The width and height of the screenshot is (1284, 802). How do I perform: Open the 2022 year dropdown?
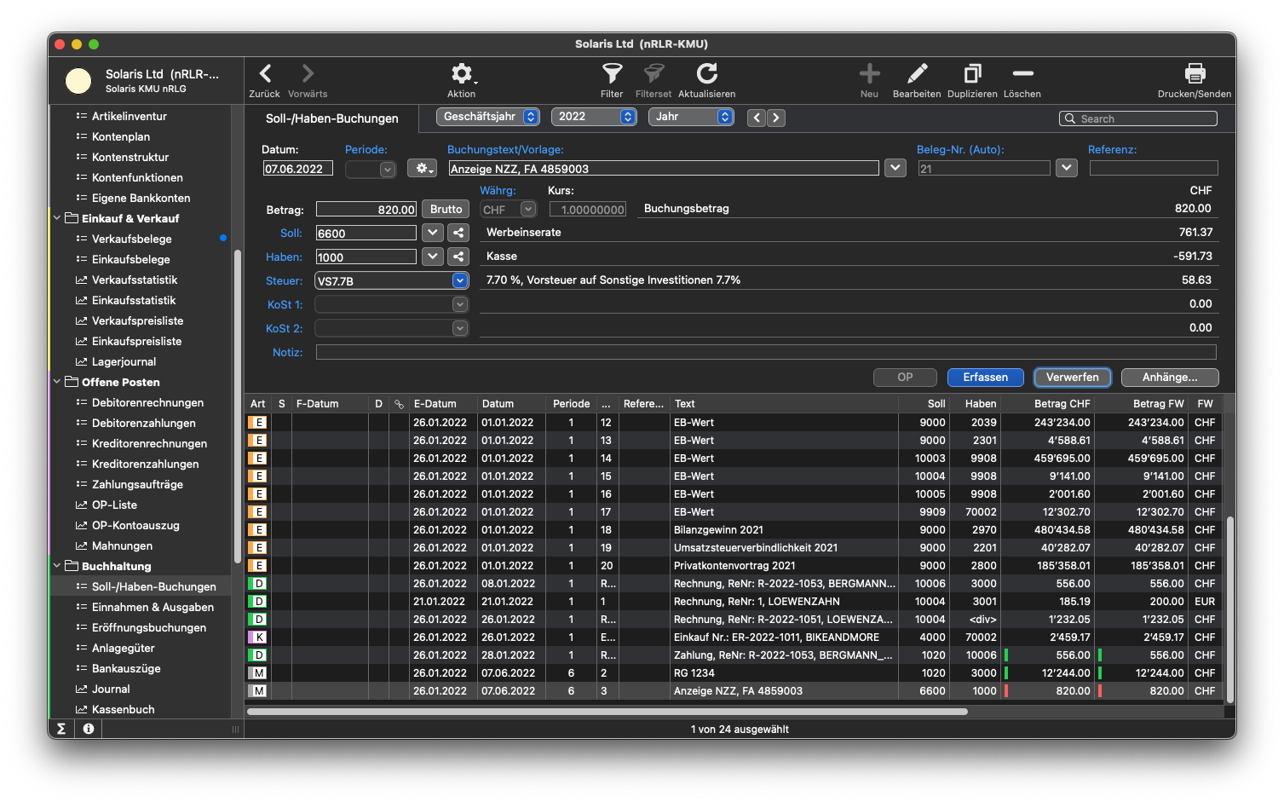click(595, 117)
